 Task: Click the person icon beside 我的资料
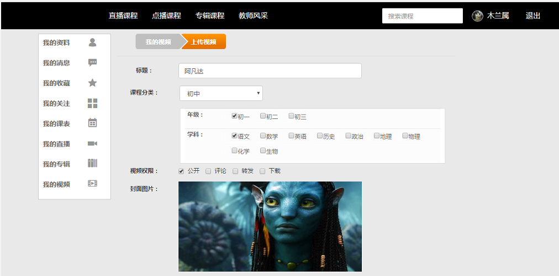[92, 42]
